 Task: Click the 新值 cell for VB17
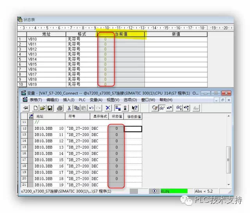coord(176,75)
